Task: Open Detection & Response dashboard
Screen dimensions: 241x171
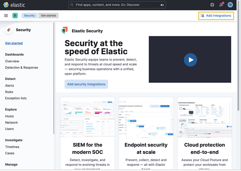Action: point(21,67)
